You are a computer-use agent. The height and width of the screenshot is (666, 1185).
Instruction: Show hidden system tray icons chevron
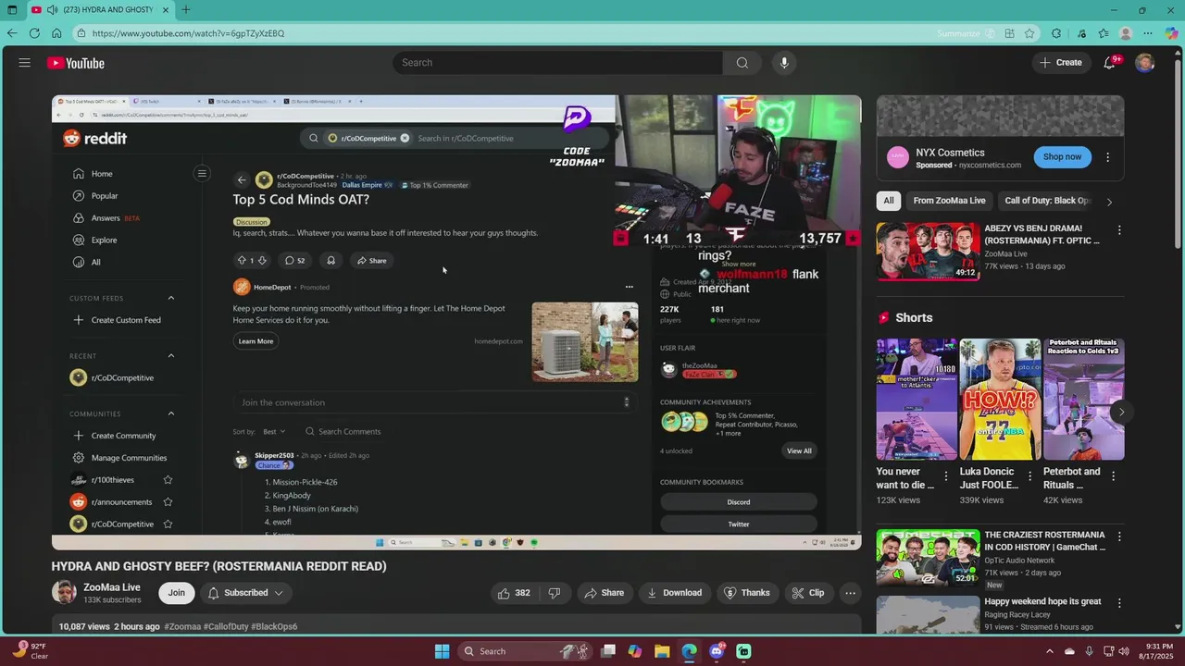[x=1051, y=651]
